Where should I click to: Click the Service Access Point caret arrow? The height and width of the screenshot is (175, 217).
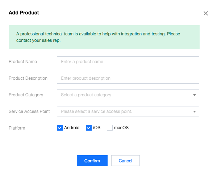(x=195, y=111)
